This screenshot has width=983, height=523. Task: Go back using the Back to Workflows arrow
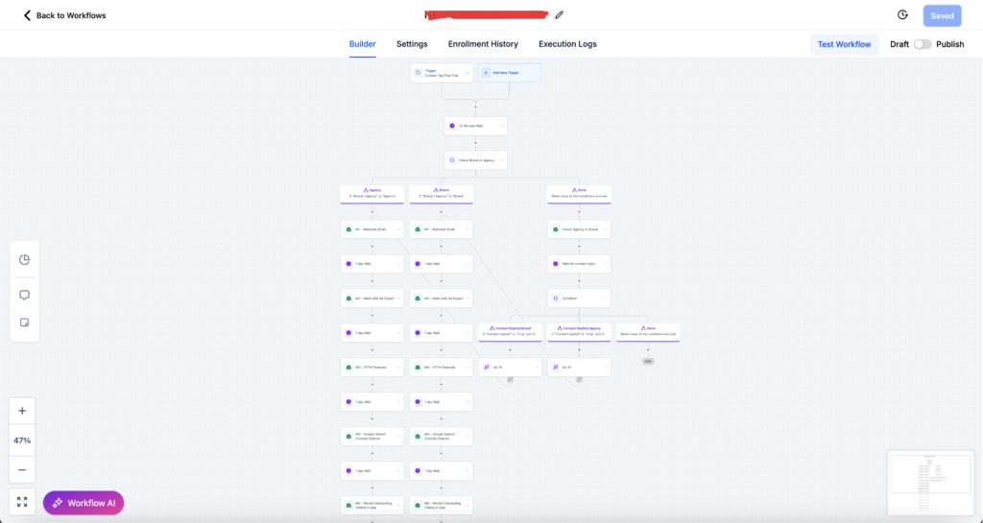[27, 15]
